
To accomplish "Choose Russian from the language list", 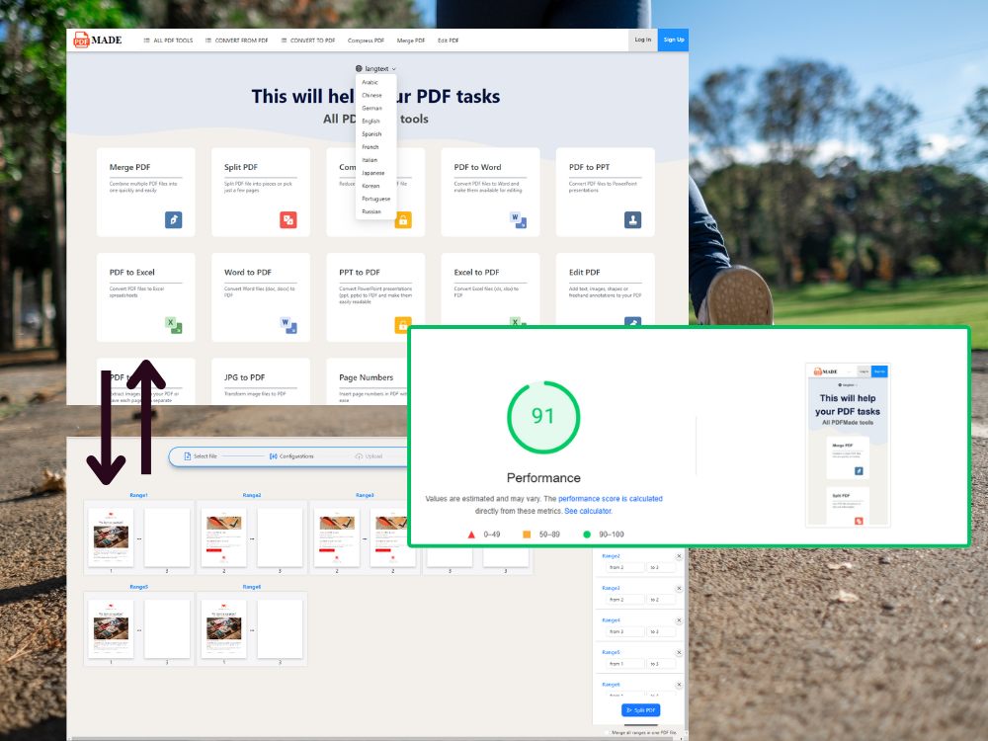I will pyautogui.click(x=371, y=211).
